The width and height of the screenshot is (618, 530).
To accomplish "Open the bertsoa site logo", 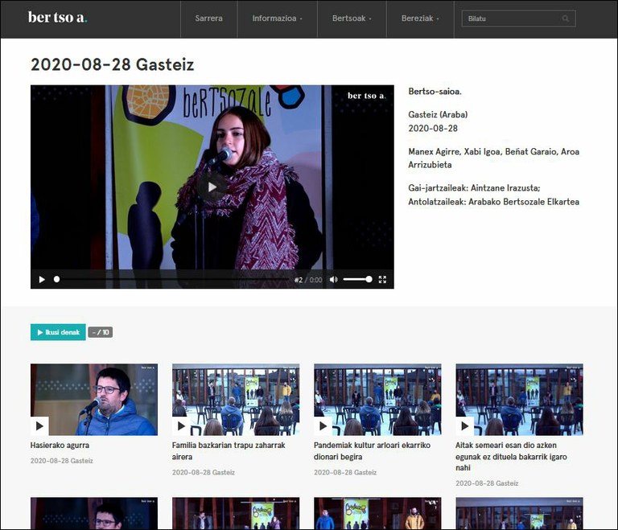I will click(x=58, y=18).
